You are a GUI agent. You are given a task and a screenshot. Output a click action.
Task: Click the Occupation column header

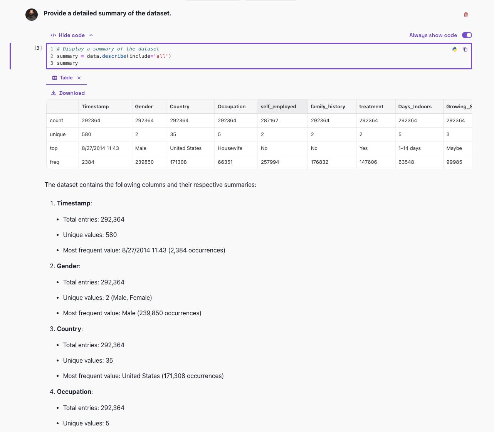[232, 106]
